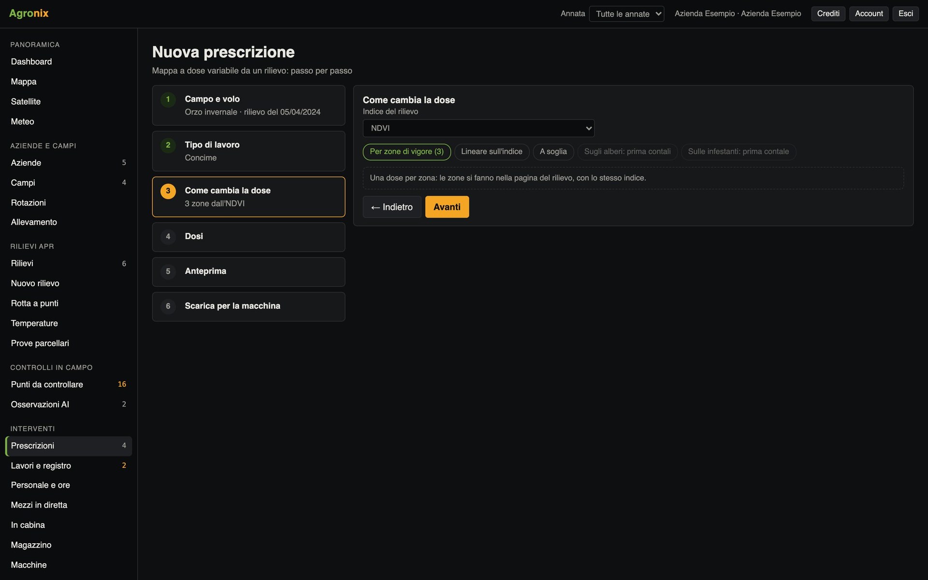Screen dimensions: 928x580
Task: Open Prove parcellari in the sidebar
Action: 69,343
